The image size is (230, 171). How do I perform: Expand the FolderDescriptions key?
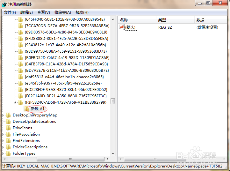pyautogui.click(x=3, y=147)
